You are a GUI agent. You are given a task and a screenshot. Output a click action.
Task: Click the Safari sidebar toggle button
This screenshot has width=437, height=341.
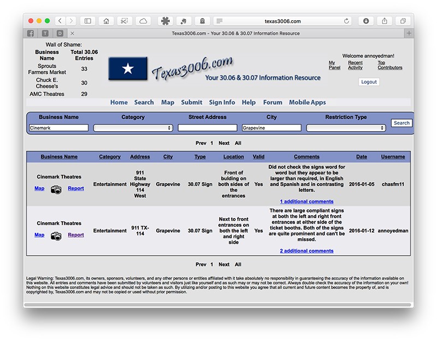87,21
